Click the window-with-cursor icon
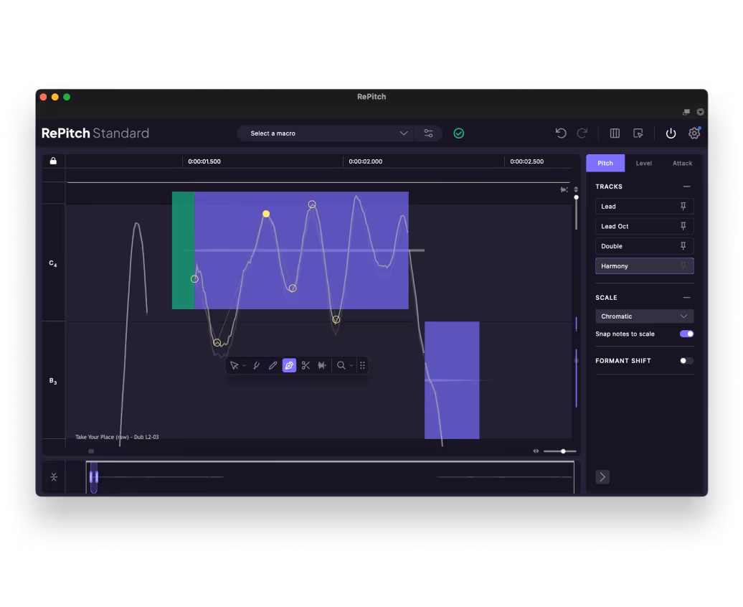 coord(638,133)
